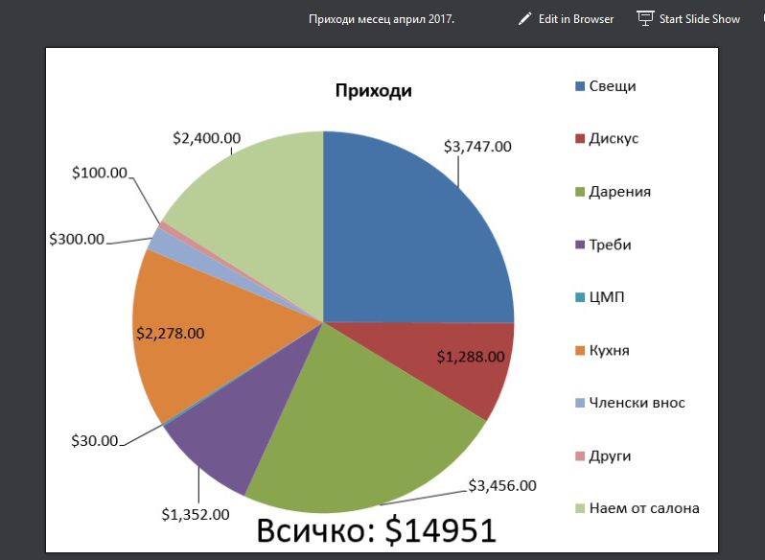Select the chart title Приходи

tap(373, 92)
